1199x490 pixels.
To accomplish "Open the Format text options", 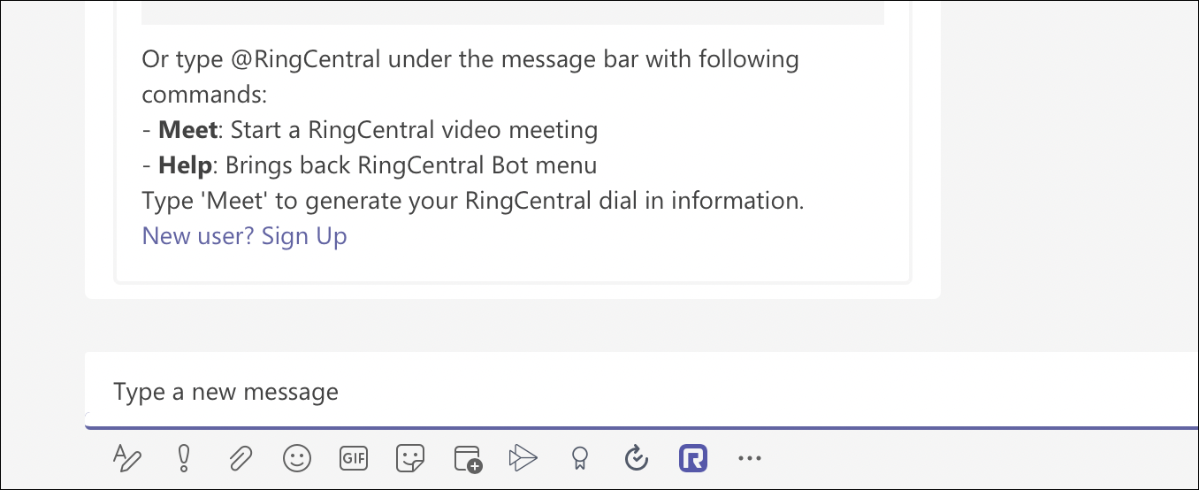I will pyautogui.click(x=127, y=457).
